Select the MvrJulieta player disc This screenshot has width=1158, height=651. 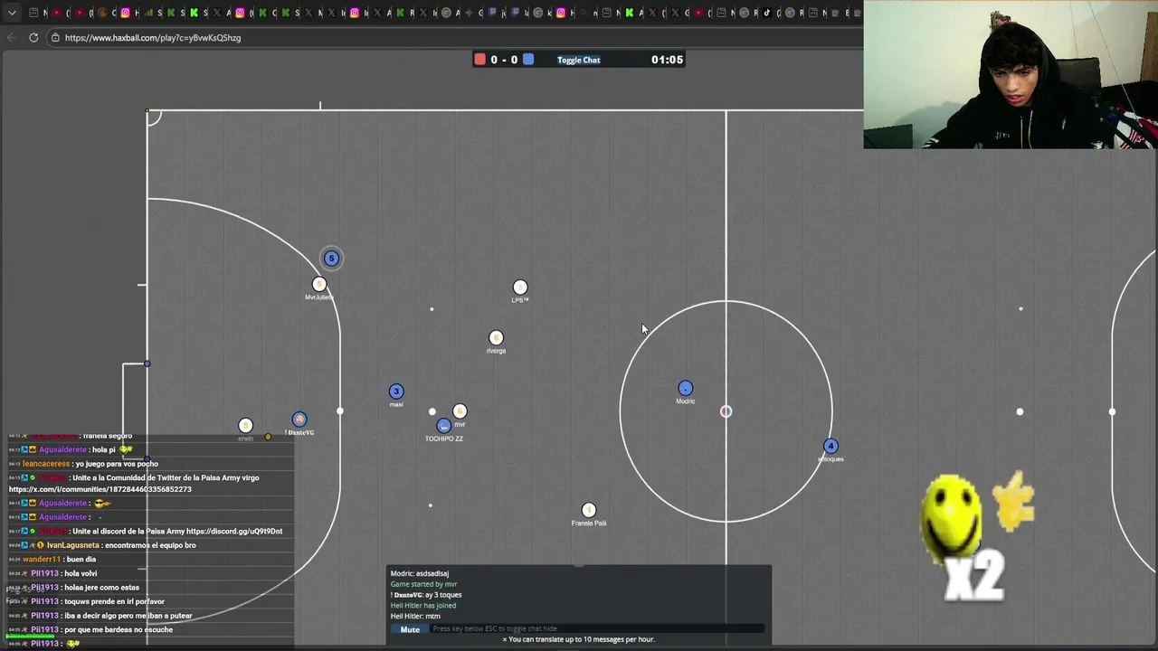pos(318,285)
